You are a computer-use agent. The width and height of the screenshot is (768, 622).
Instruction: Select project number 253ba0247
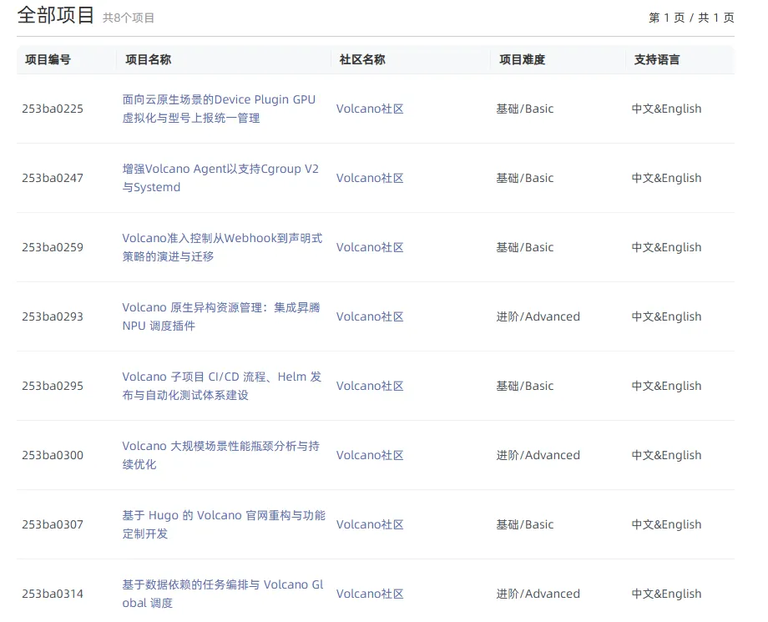(x=53, y=178)
